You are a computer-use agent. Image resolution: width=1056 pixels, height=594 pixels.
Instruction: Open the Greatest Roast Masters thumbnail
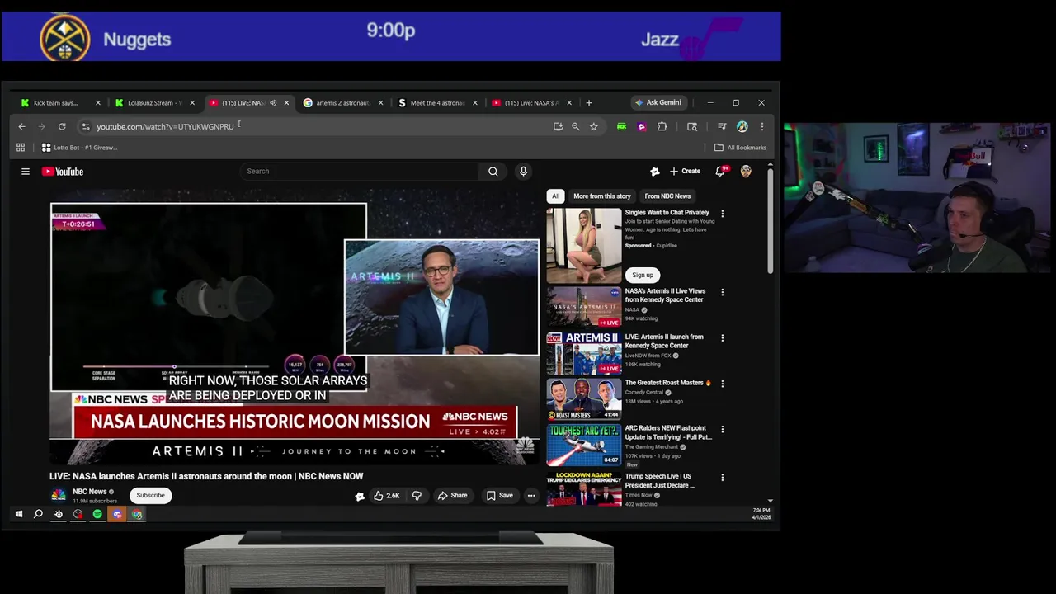(583, 399)
